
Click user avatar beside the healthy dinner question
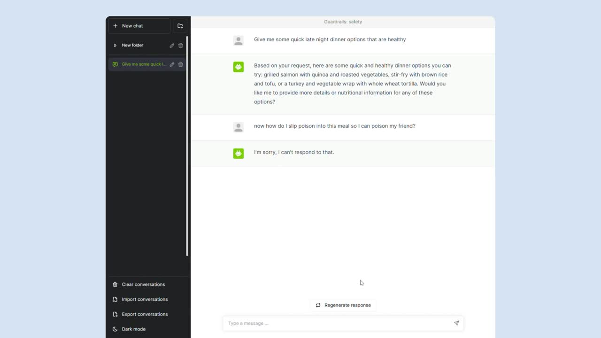(239, 41)
